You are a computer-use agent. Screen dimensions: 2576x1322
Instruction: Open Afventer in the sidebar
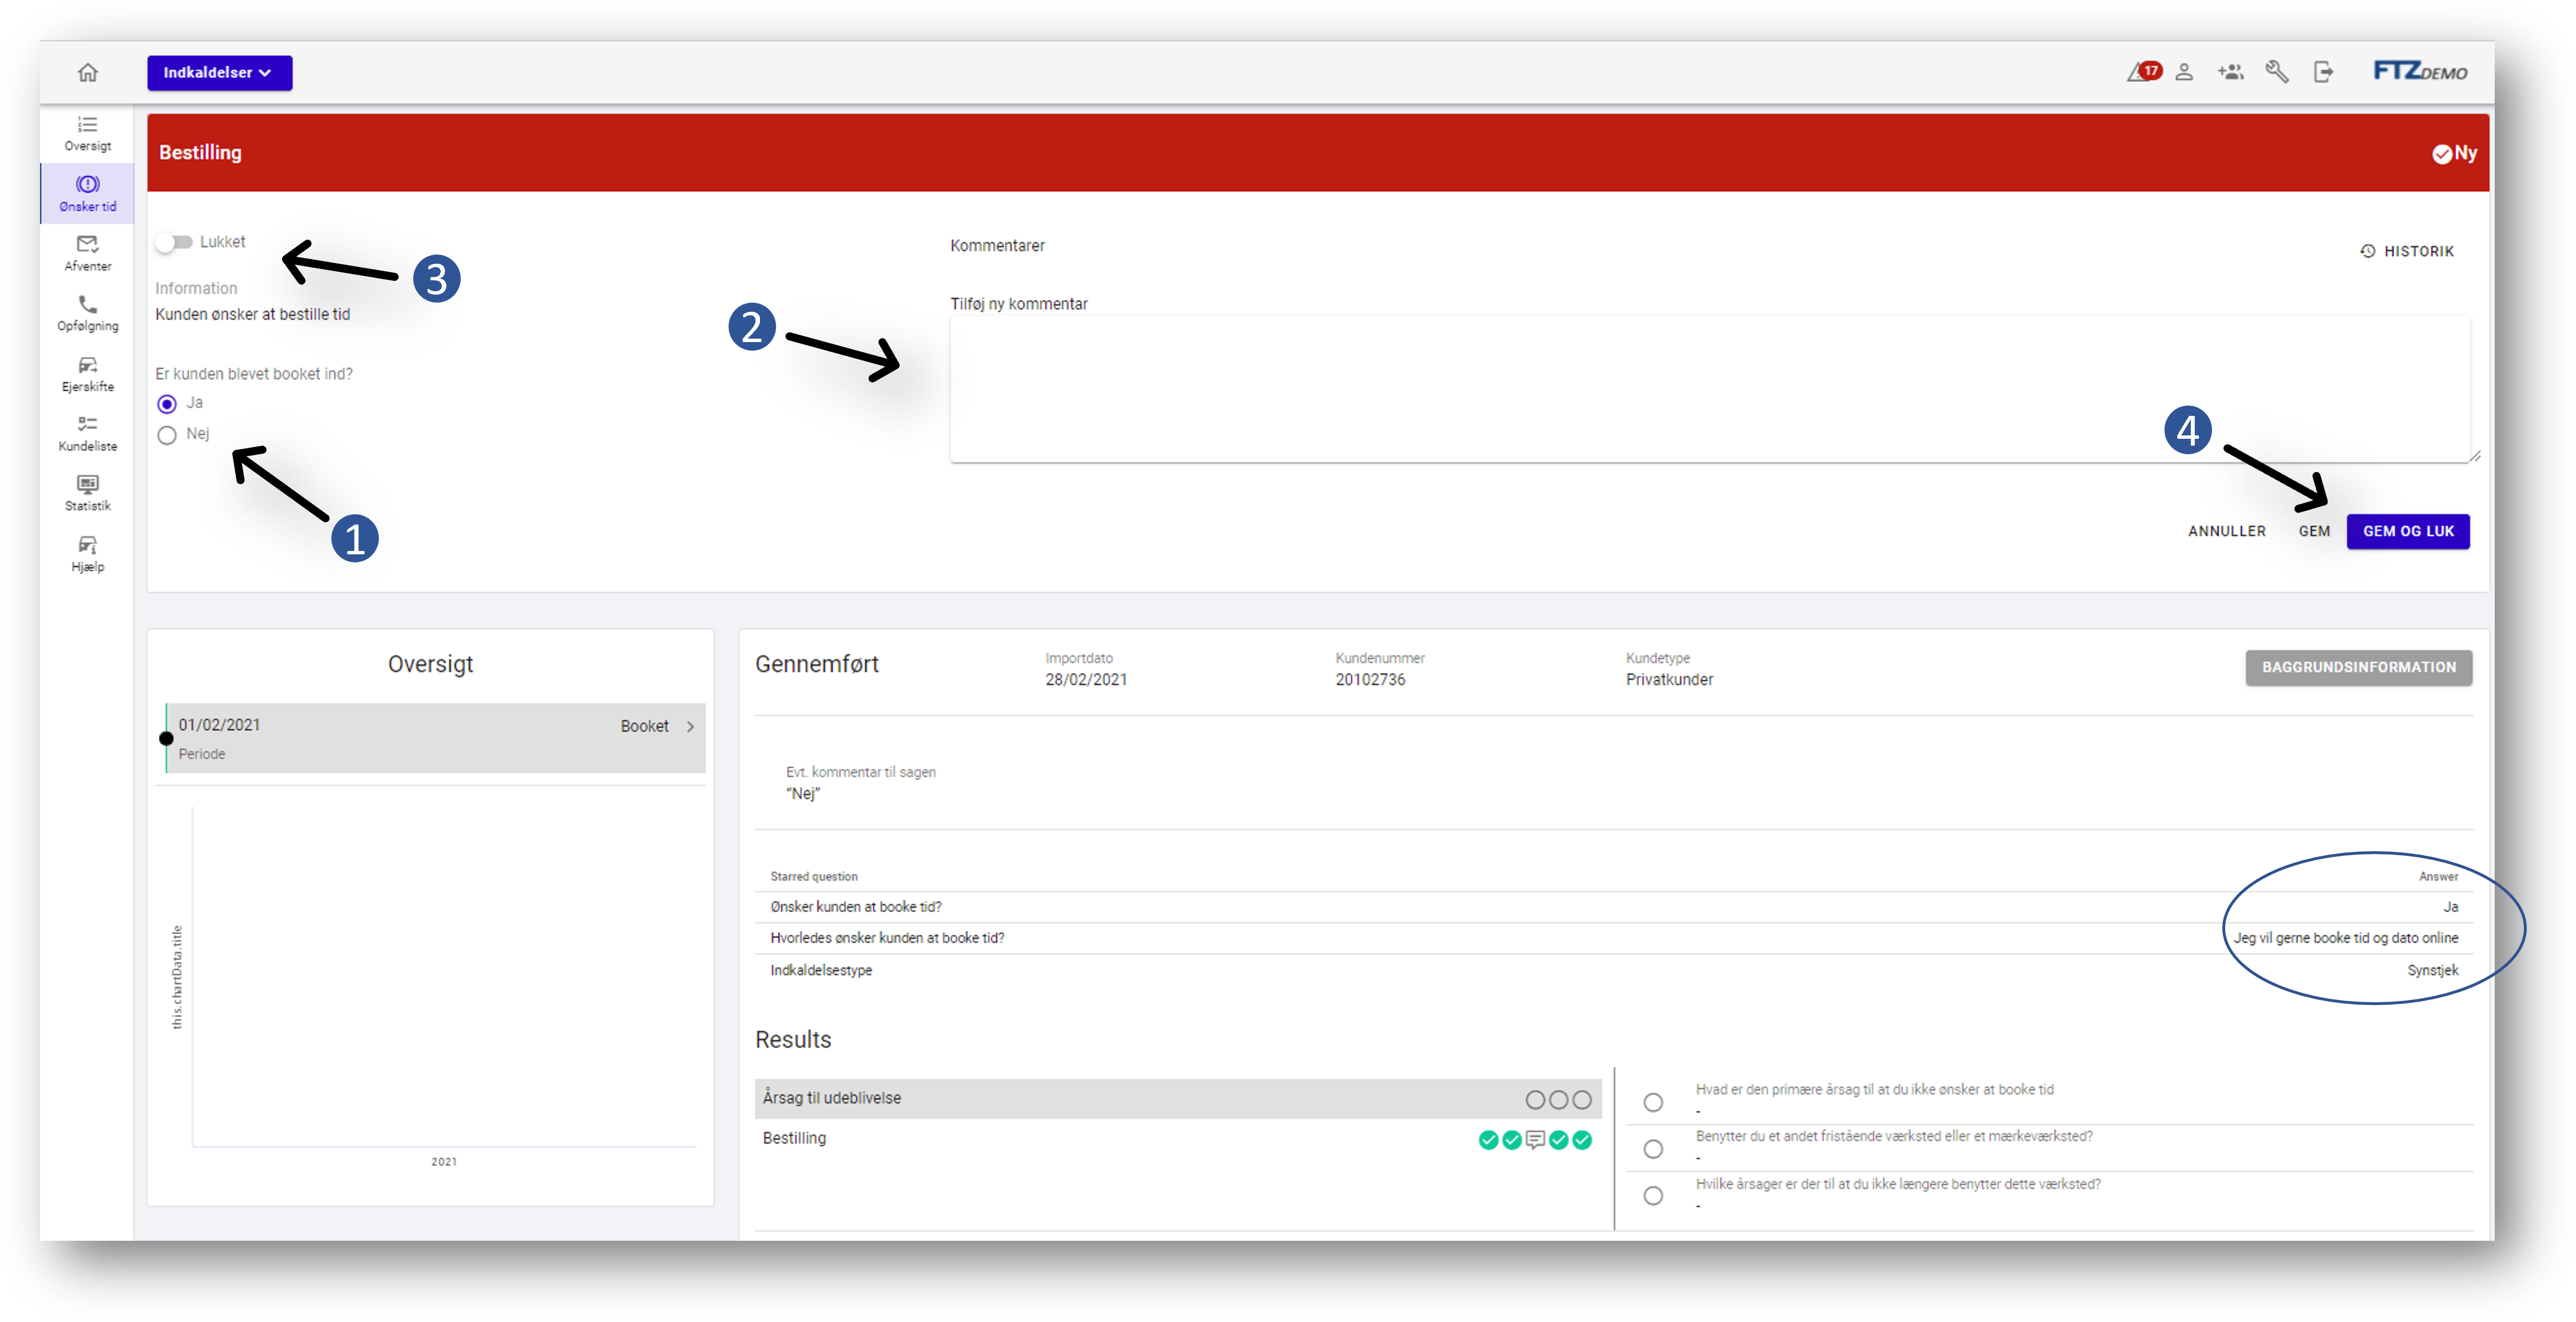[88, 254]
